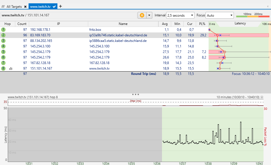Image resolution: width=271 pixels, height=165 pixels.
Task: Click the Min column header
Action: (x=177, y=24)
